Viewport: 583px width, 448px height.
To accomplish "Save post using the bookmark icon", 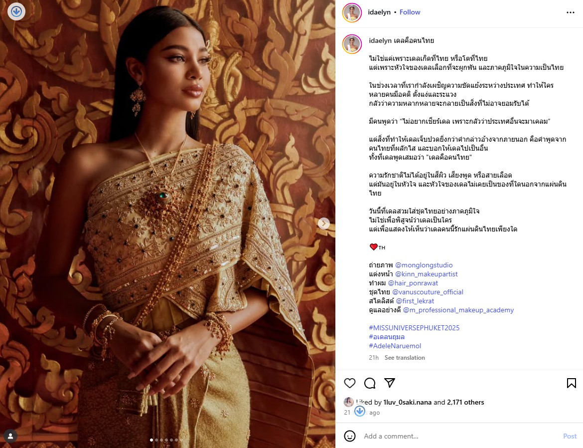I will tap(571, 383).
